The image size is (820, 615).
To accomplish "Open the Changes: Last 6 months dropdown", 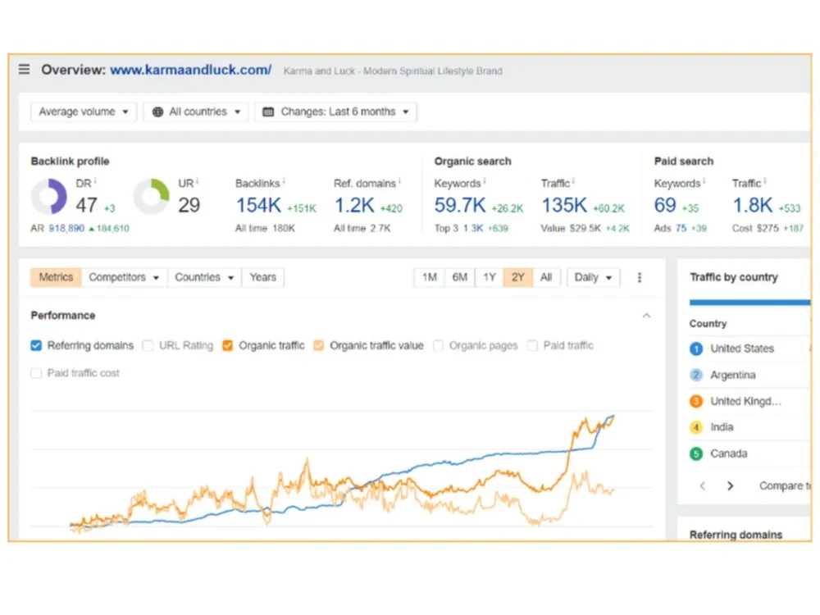I will point(335,112).
